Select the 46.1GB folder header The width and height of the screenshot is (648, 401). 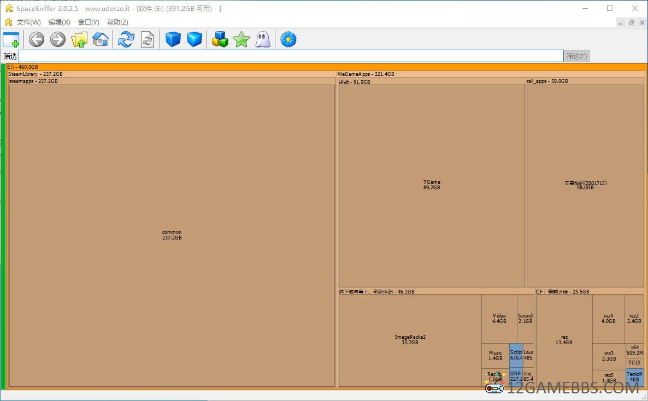[x=437, y=291]
